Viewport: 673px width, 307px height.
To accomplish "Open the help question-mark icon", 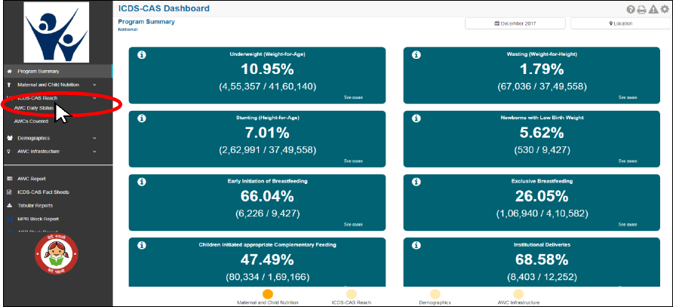I will (x=631, y=10).
